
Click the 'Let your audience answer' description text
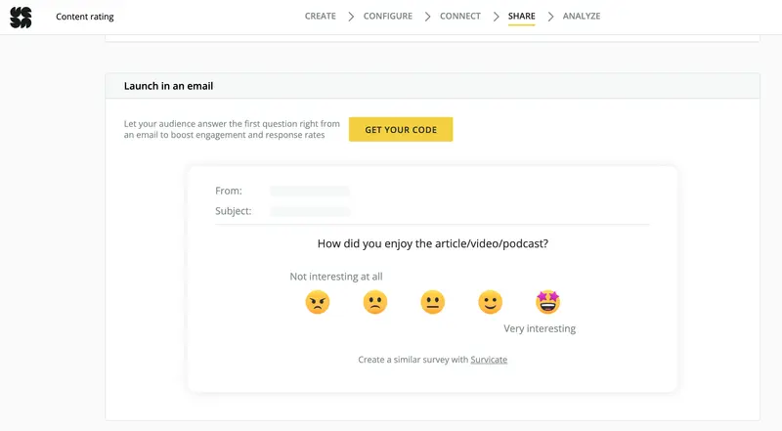(x=232, y=129)
